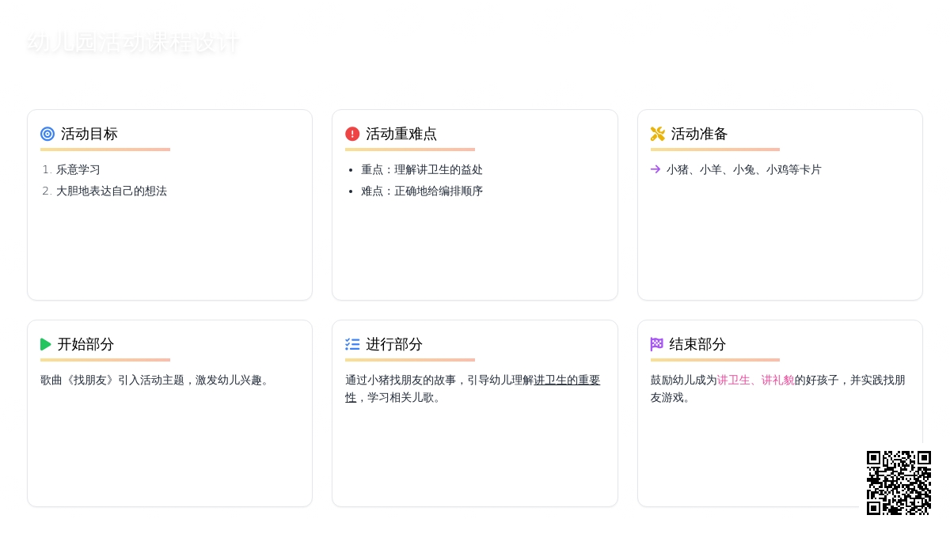Click list item 大胆地表达自己的想法

point(112,191)
